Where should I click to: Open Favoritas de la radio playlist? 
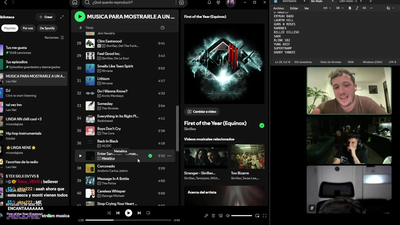click(x=34, y=164)
